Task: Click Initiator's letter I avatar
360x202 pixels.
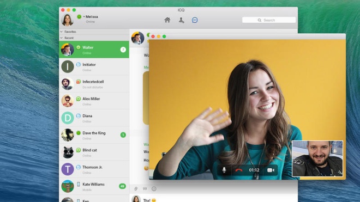Action: coord(68,66)
